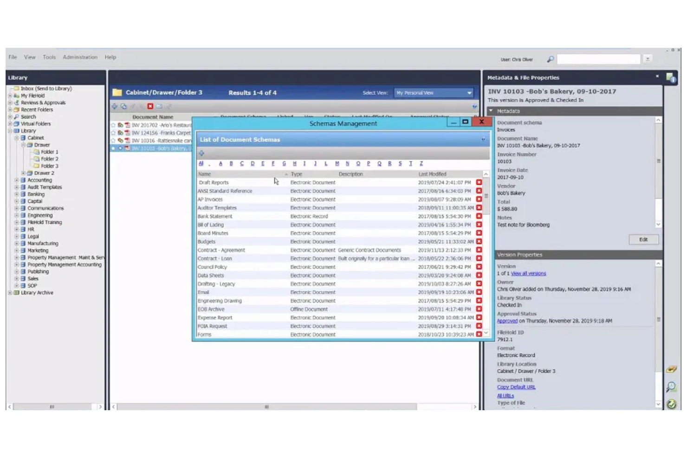Open the Administration menu
The width and height of the screenshot is (687, 458).
[80, 57]
